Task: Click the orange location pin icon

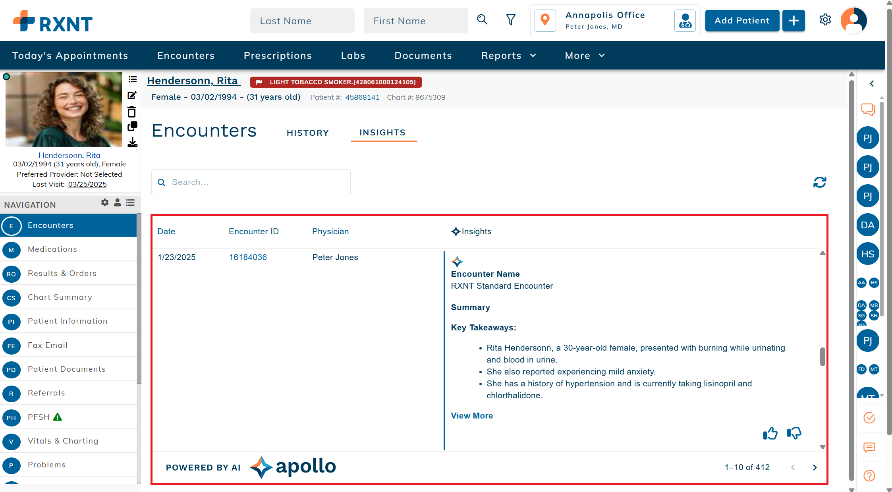Action: (545, 20)
